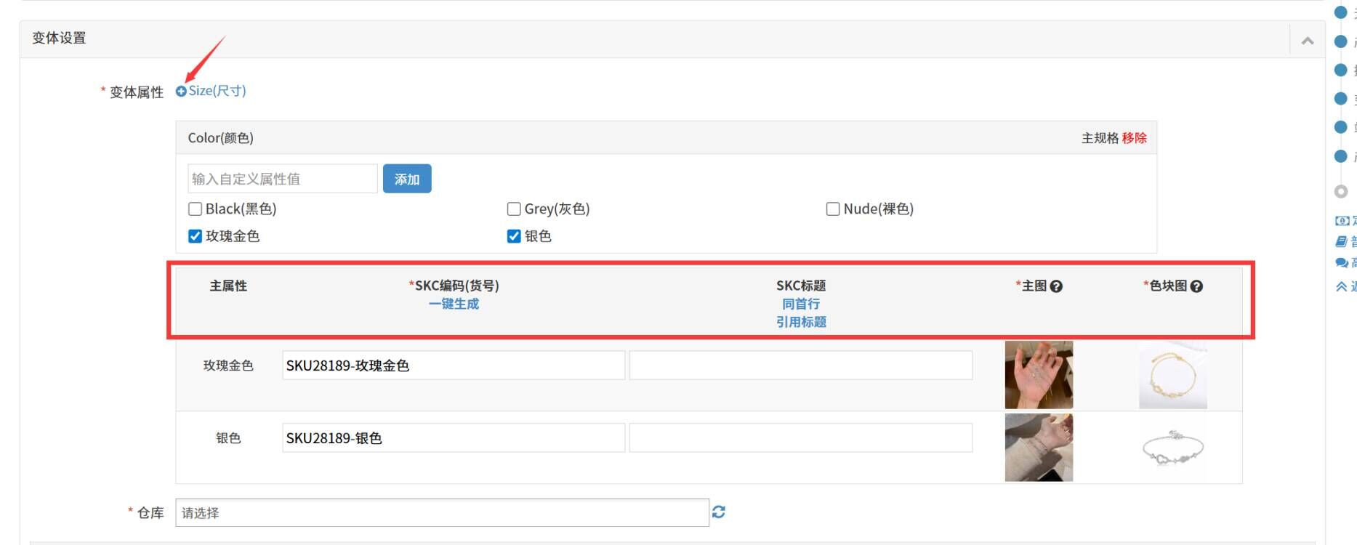The height and width of the screenshot is (545, 1357).
Task: Click the red 移除 link
Action: coord(1134,138)
